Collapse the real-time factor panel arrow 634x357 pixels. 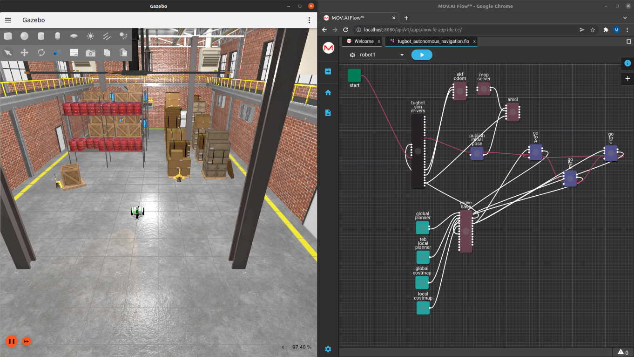pyautogui.click(x=283, y=347)
